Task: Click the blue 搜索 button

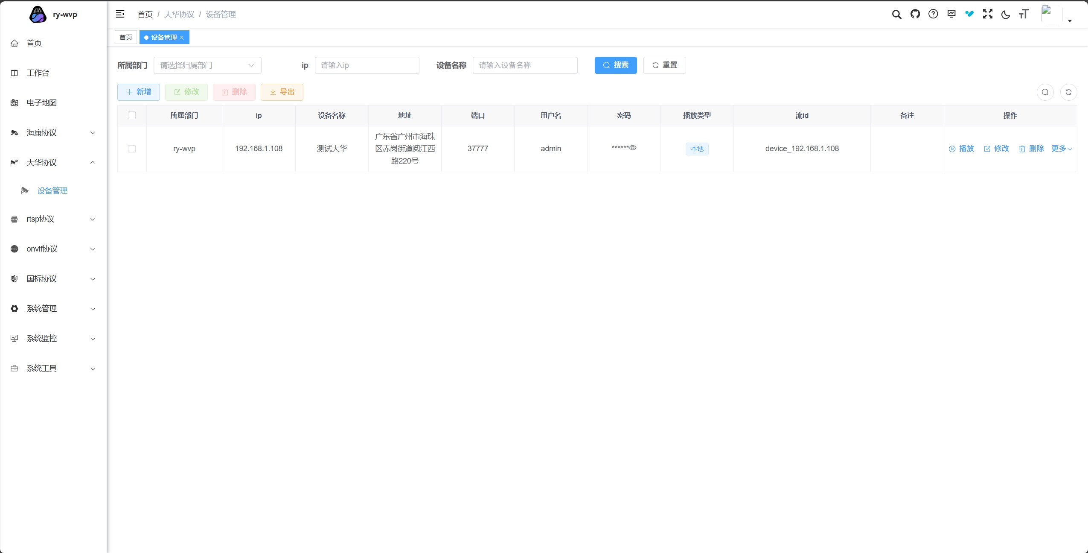Action: coord(615,65)
